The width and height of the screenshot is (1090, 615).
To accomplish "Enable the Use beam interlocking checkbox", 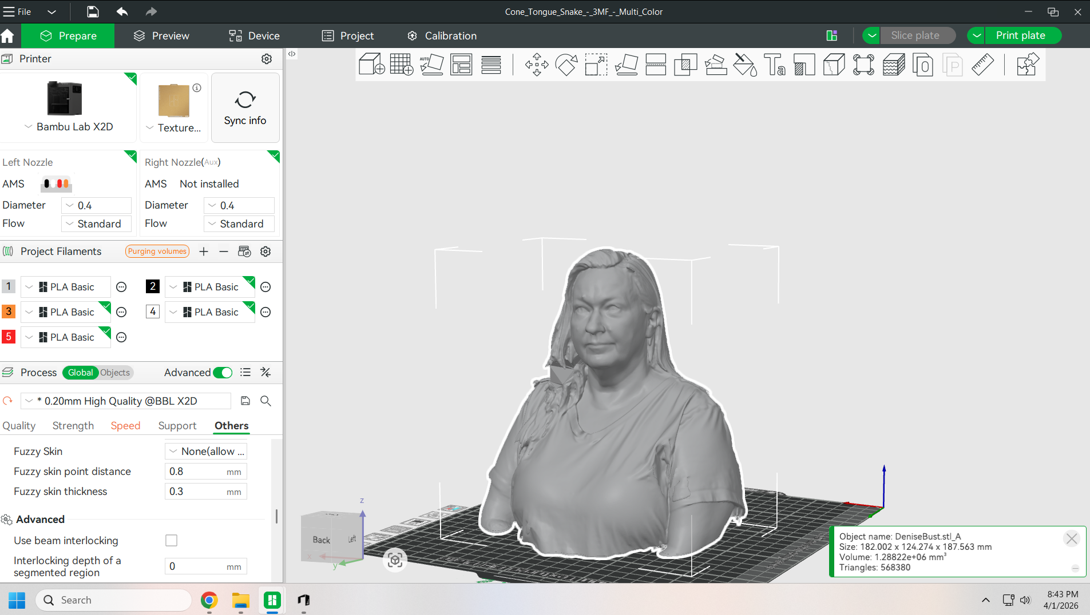I will coord(171,540).
